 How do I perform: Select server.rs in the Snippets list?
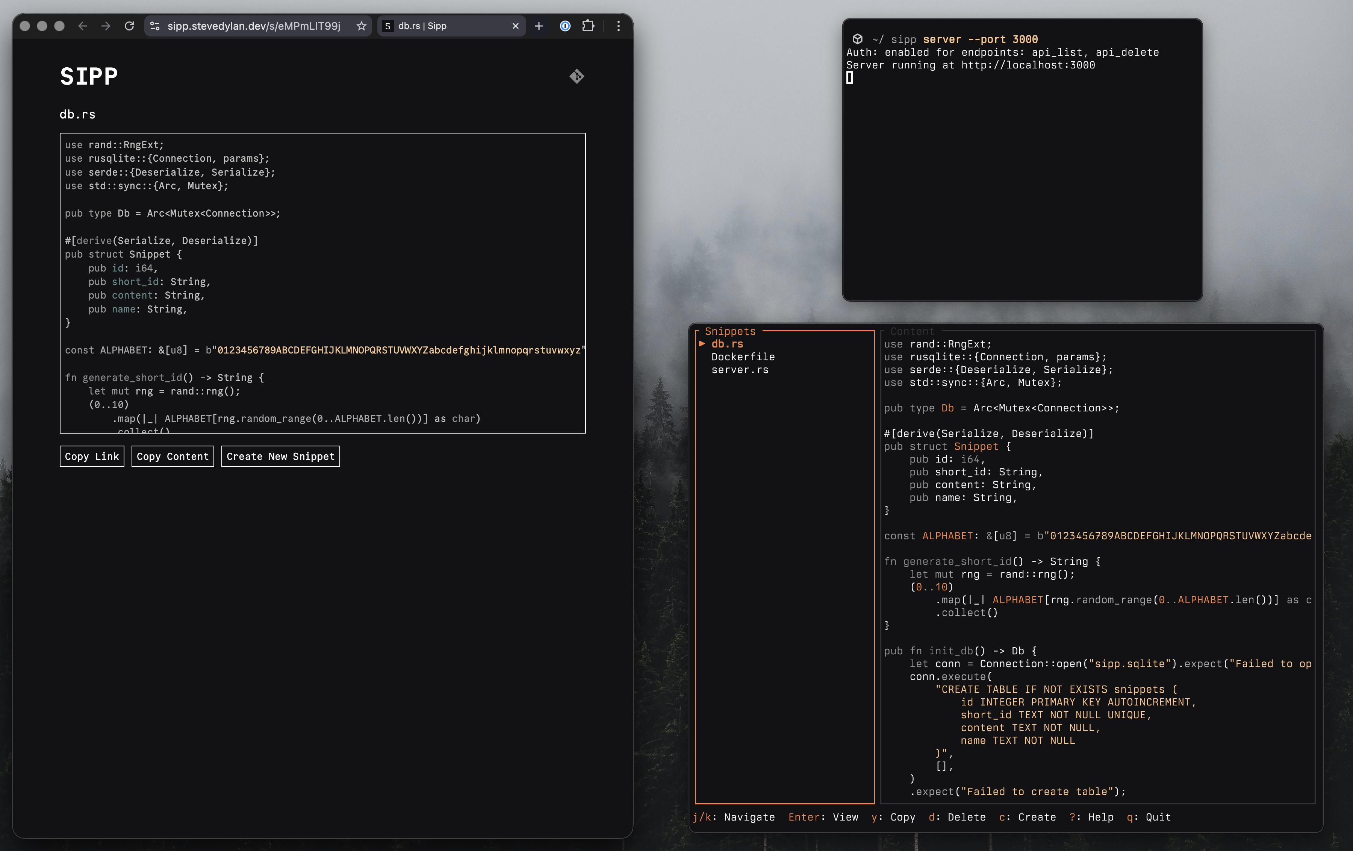point(739,370)
